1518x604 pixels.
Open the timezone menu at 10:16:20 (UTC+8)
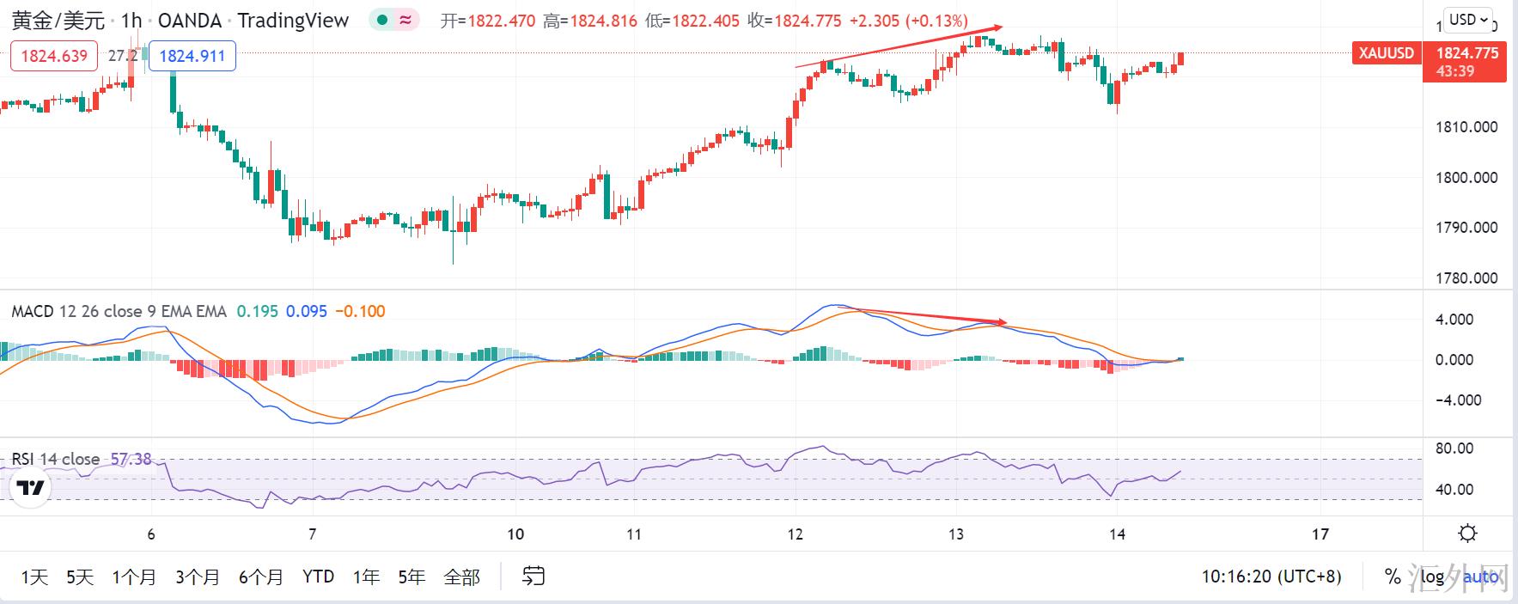[1271, 577]
